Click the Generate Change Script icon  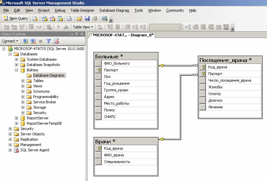pyautogui.click(x=49, y=27)
